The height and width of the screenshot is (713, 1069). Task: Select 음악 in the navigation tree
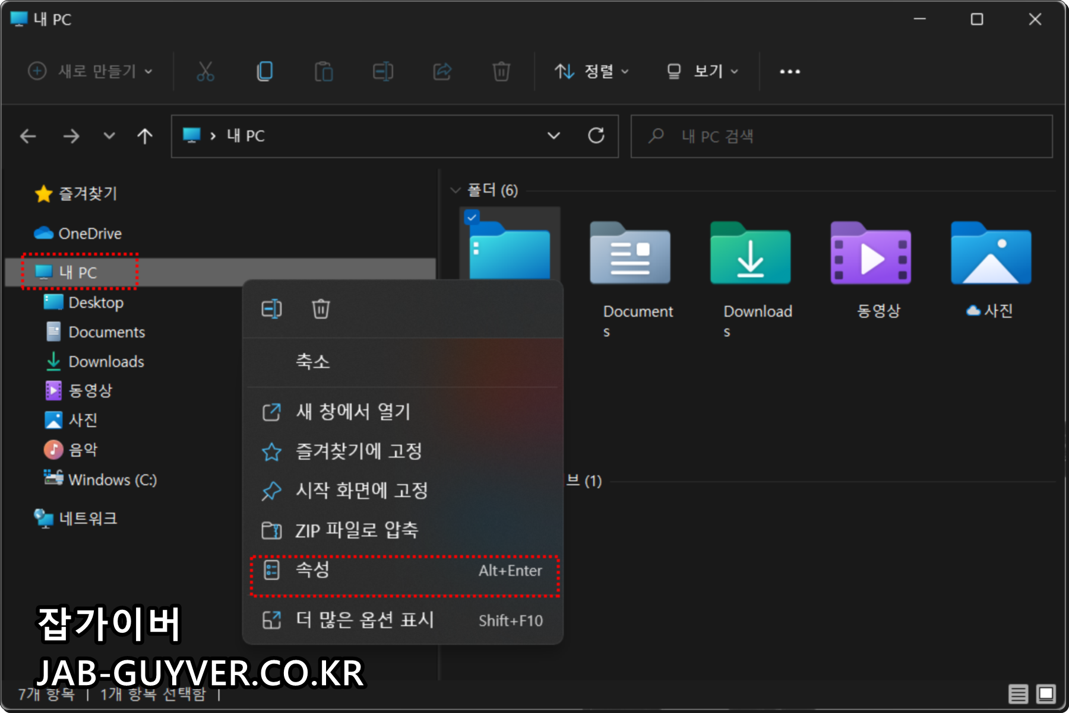pos(71,450)
